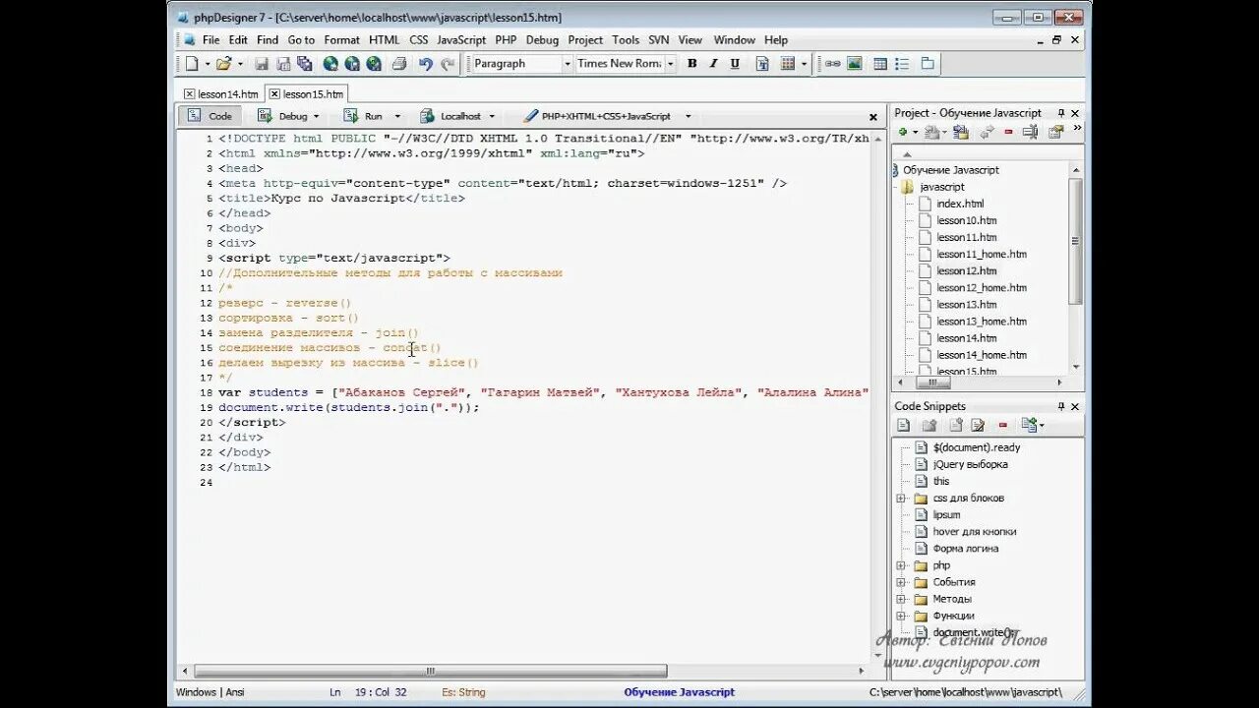Viewport: 1259px width, 708px height.
Task: Select the hover для кнопки snippet
Action: point(974,532)
